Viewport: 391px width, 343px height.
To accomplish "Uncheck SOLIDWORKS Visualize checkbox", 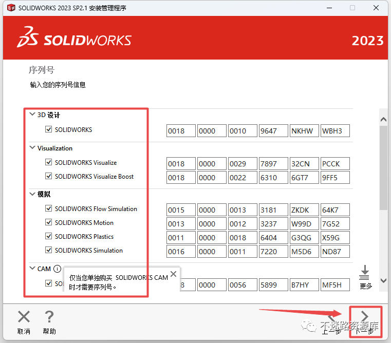I will [48, 162].
